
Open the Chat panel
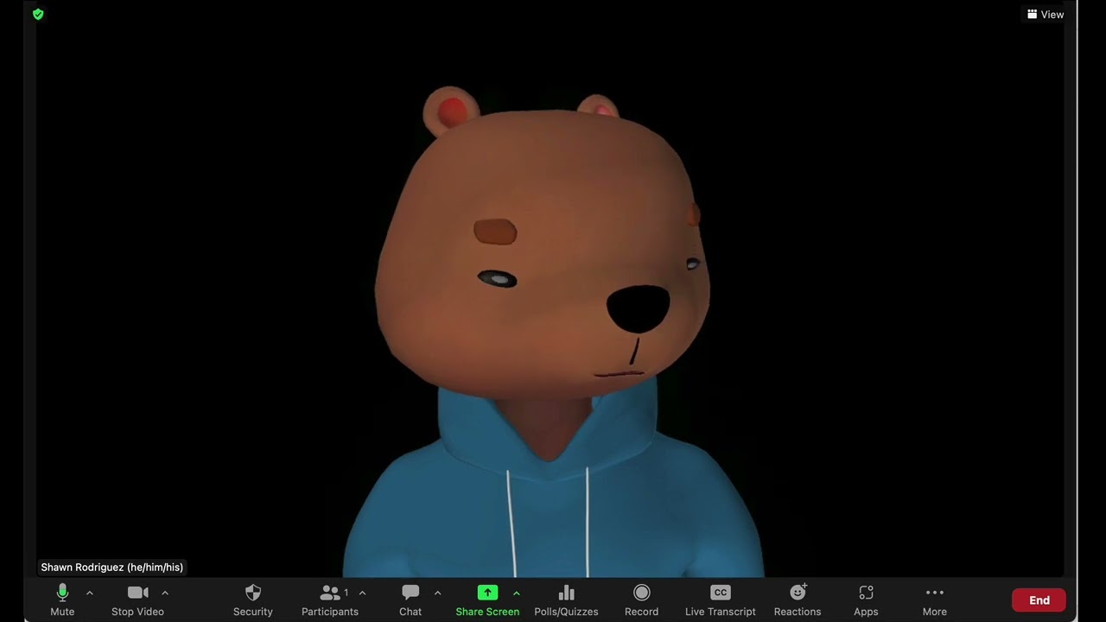(x=410, y=600)
